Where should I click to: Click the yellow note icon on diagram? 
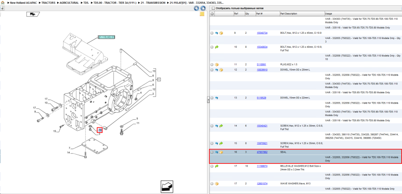(x=202, y=14)
